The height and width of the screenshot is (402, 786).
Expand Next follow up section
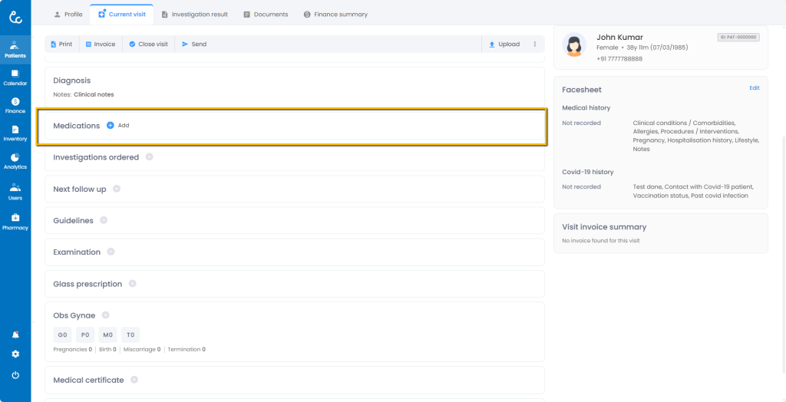[117, 189]
